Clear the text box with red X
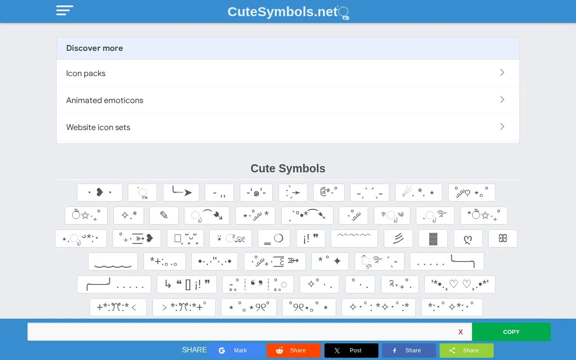Screen dimensions: 576x360 tap(460, 332)
